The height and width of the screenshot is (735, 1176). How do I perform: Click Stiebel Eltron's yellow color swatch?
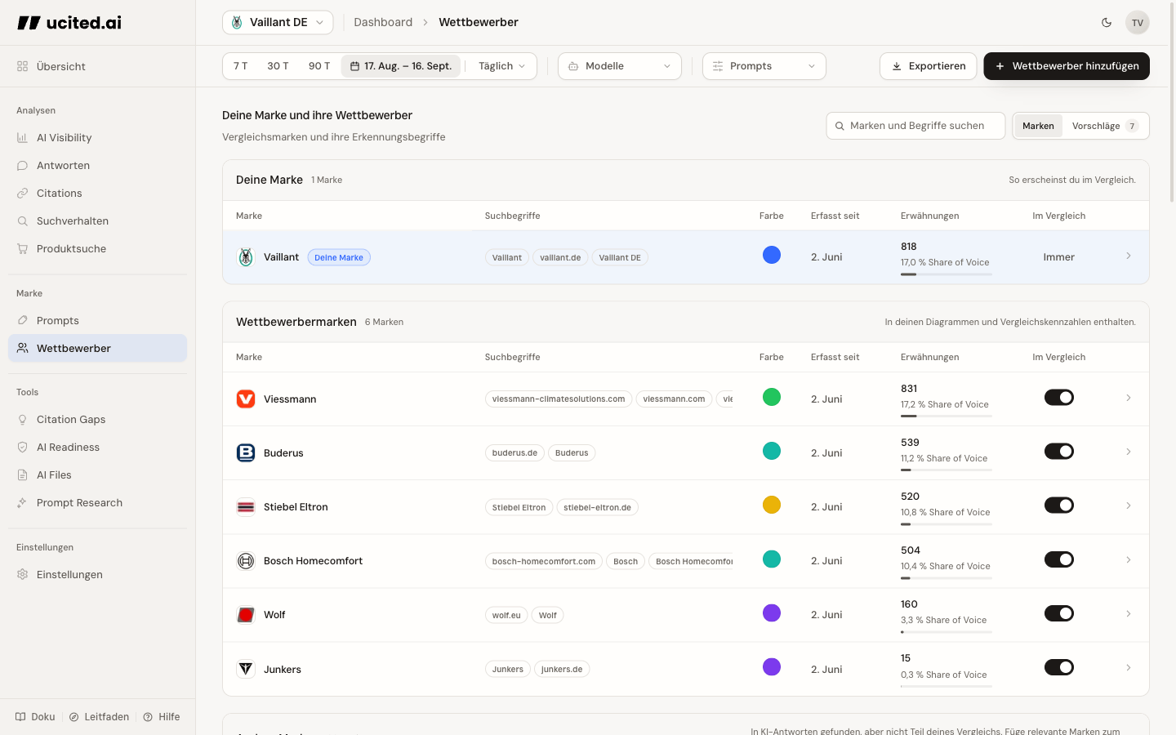772,505
